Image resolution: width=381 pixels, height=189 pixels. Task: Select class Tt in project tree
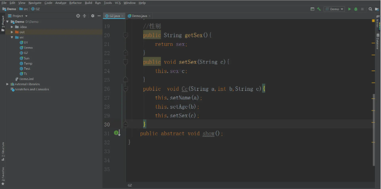coord(23,74)
